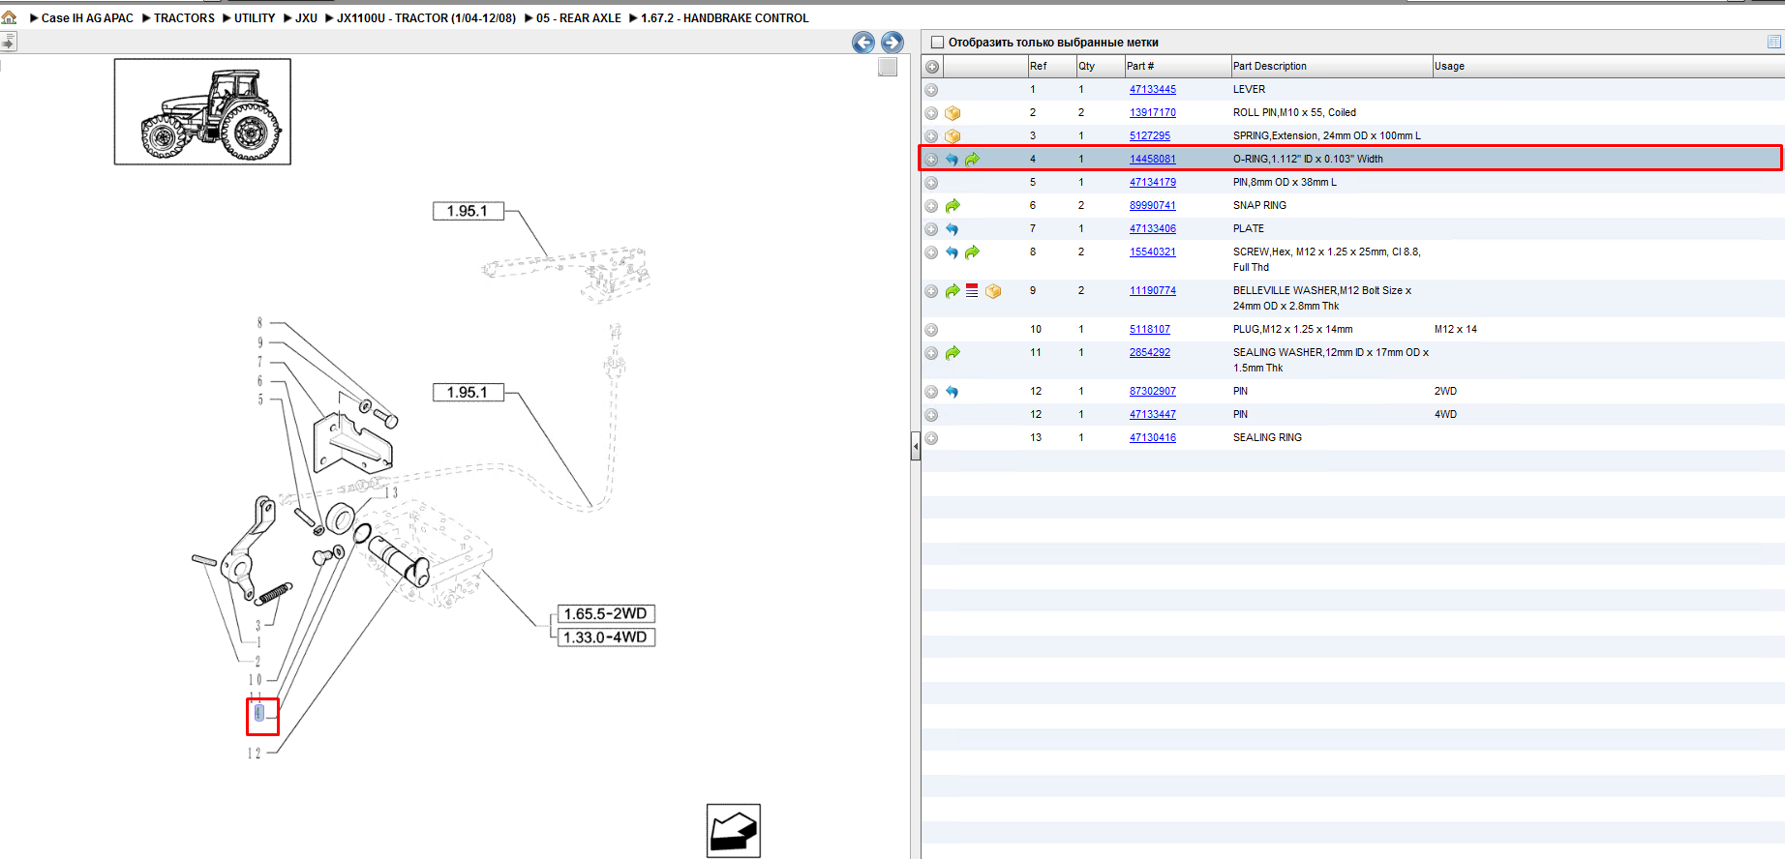Select callout number 13 in the diagram

391,492
